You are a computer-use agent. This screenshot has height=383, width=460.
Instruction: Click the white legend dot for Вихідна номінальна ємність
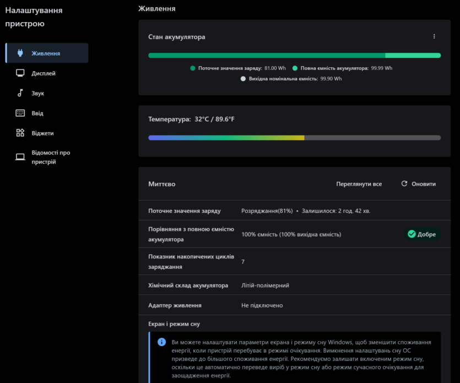pyautogui.click(x=243, y=79)
